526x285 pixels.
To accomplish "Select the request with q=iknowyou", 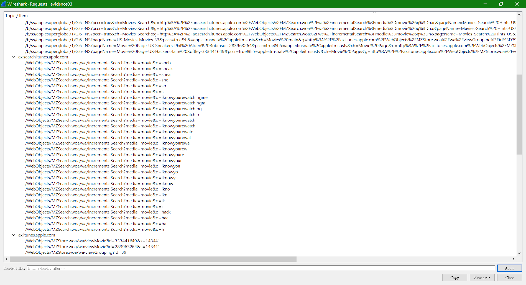I will coord(103,166).
